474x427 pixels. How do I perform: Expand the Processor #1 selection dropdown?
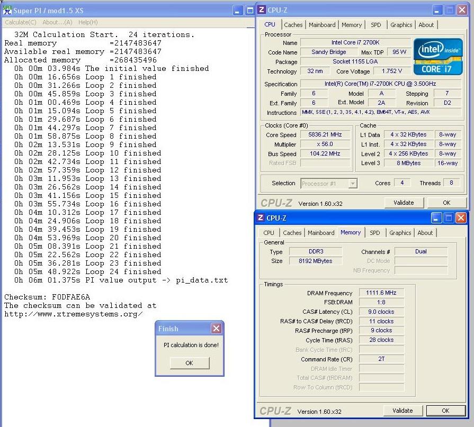(x=353, y=184)
